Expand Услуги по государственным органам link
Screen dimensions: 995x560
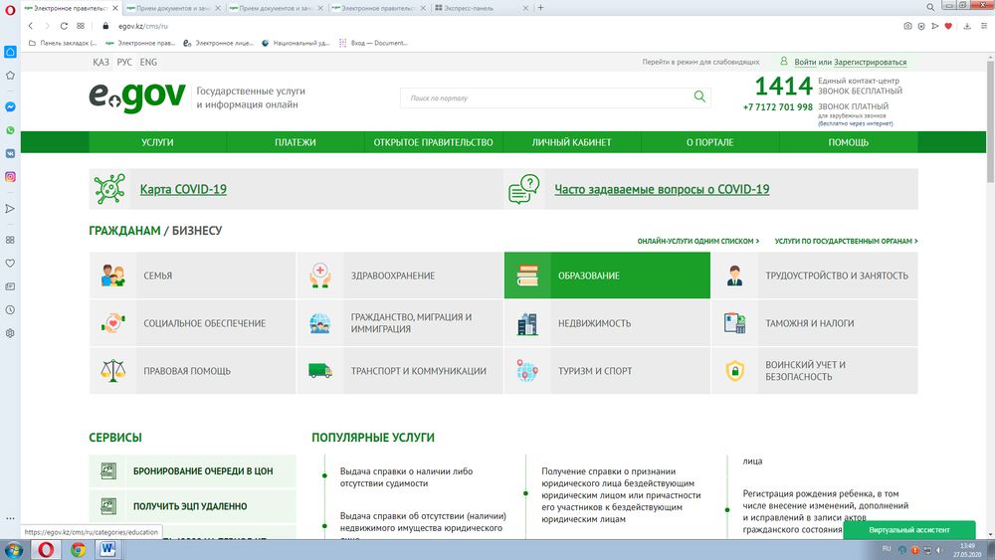(846, 241)
